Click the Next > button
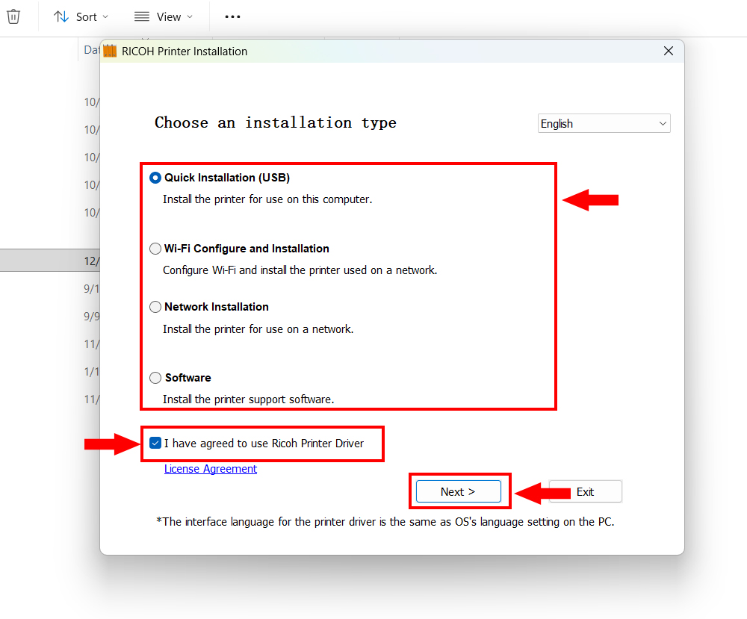The image size is (747, 619). [x=459, y=491]
